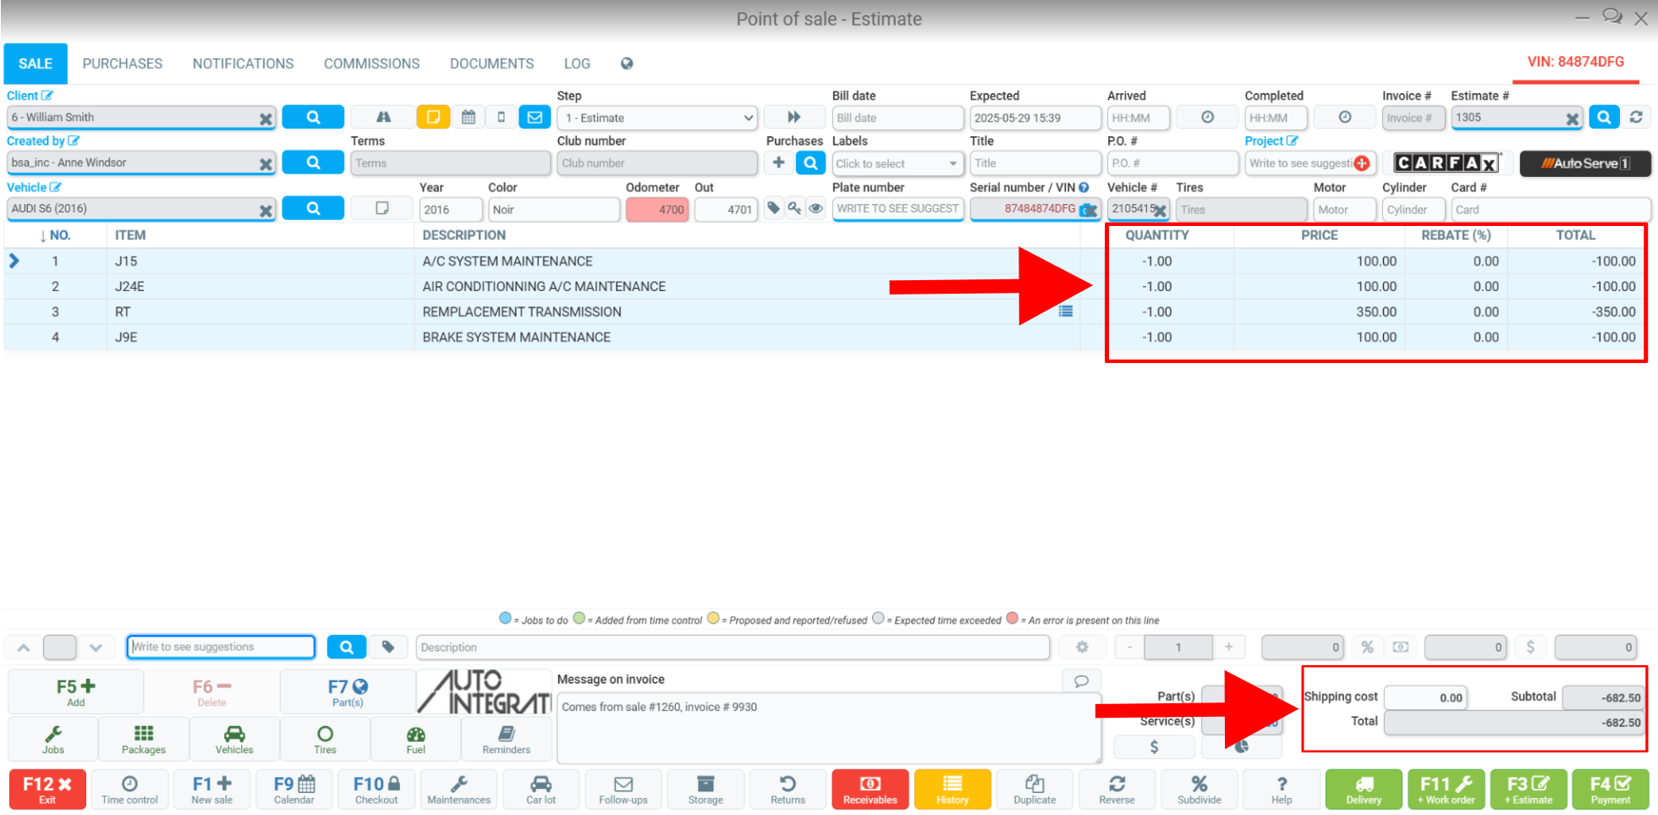Toggle the yellow note button
The width and height of the screenshot is (1658, 815).
coord(433,117)
